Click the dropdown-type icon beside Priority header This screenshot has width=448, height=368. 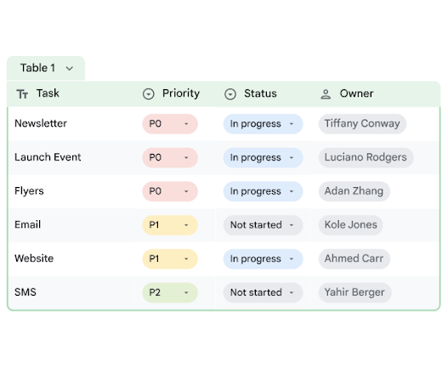pos(149,93)
